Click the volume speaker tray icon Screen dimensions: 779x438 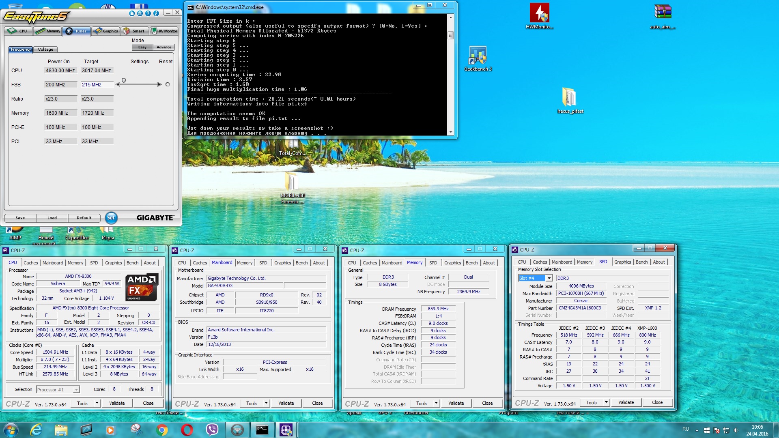click(x=736, y=430)
